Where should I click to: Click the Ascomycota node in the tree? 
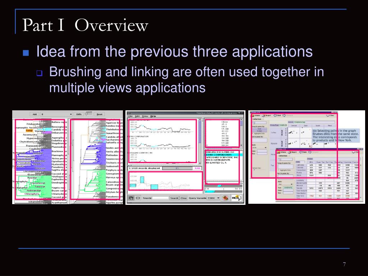point(29,135)
